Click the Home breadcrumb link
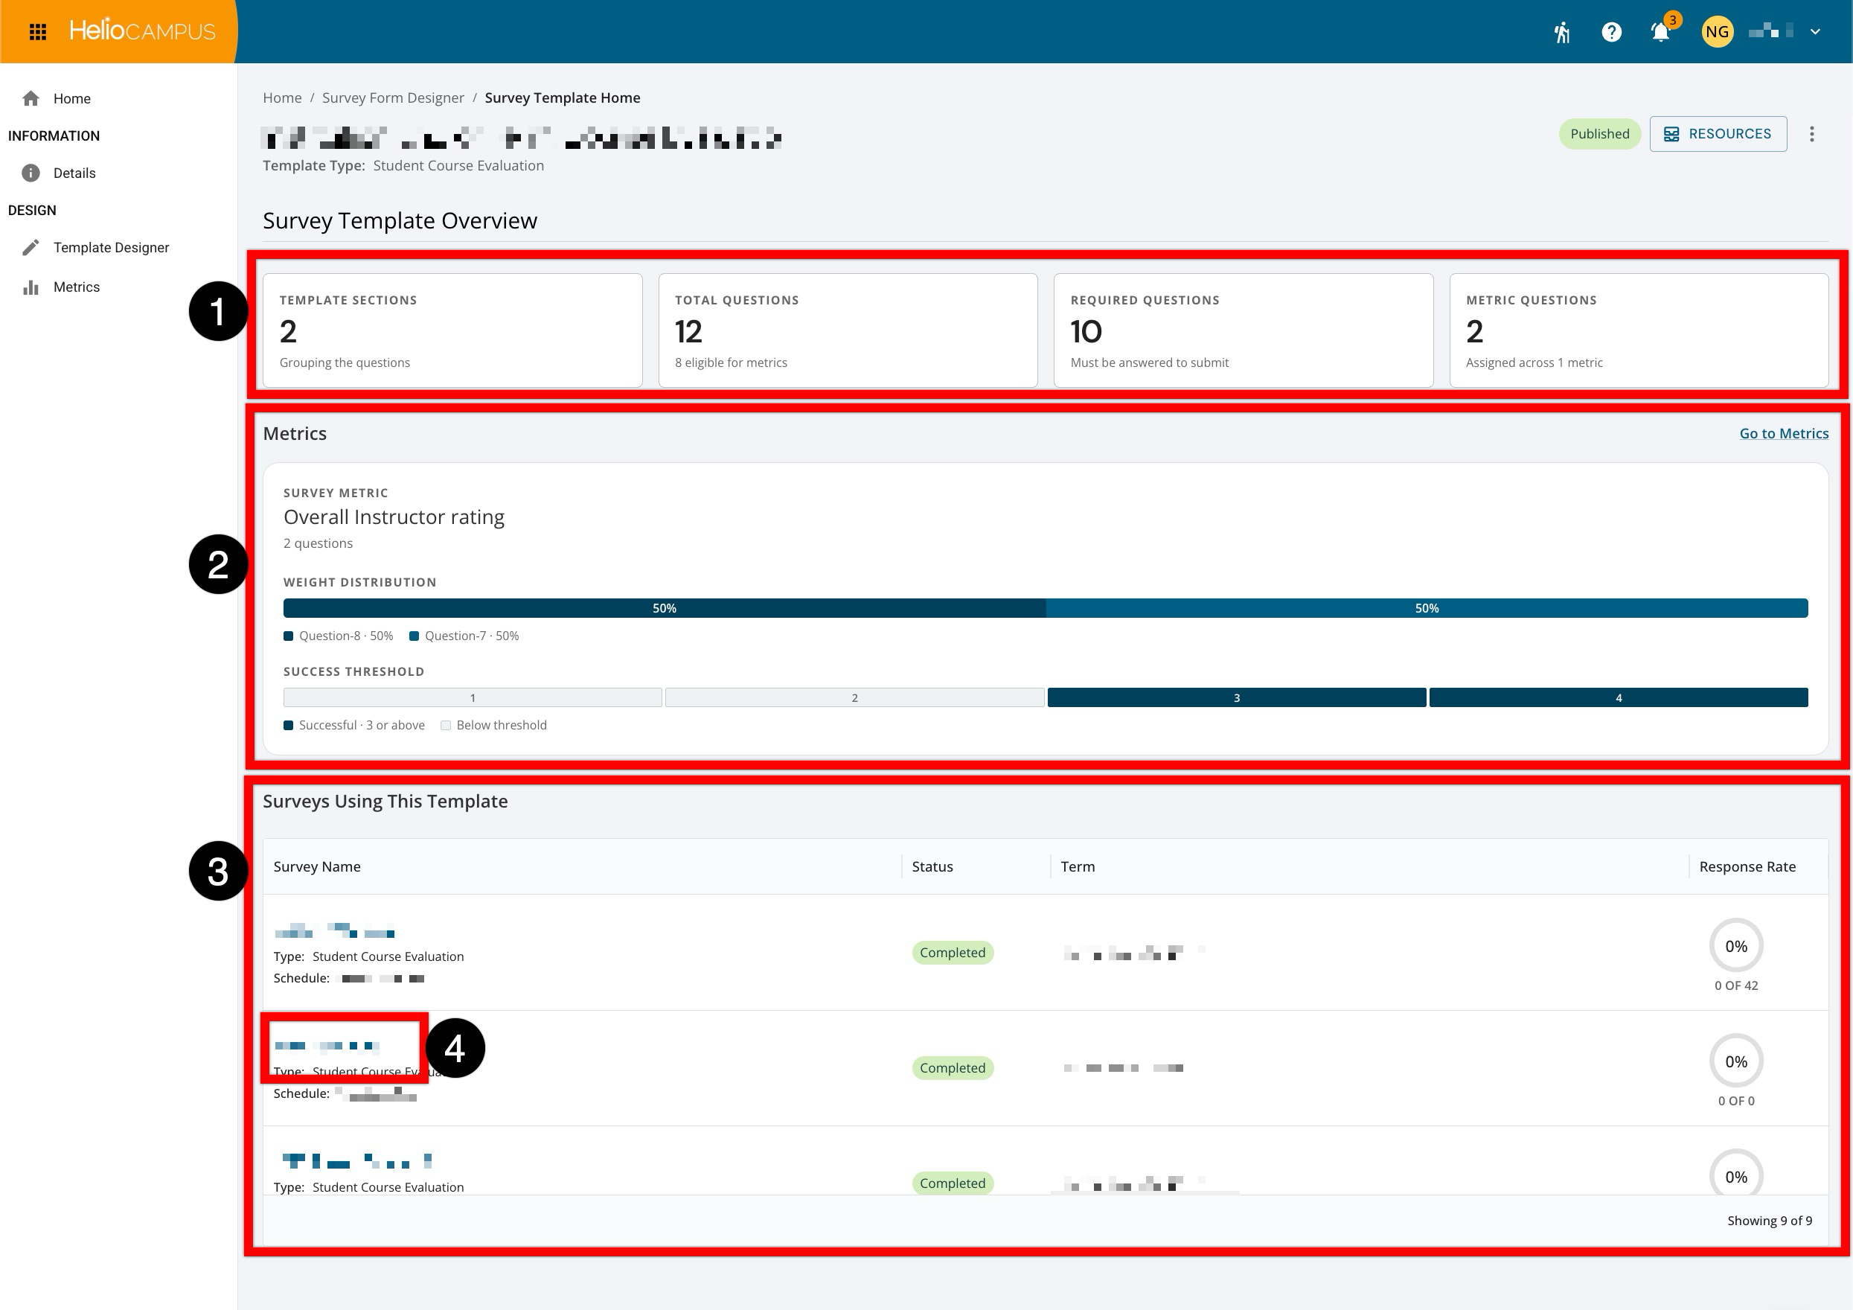The width and height of the screenshot is (1853, 1310). pyautogui.click(x=283, y=98)
